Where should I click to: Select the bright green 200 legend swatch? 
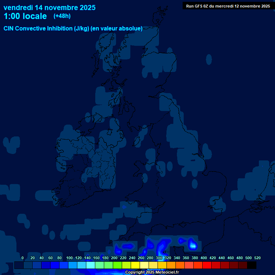117,265
